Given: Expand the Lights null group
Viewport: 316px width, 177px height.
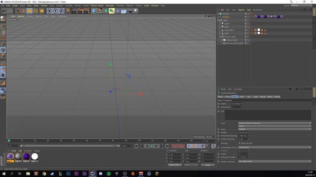Looking at the screenshot, I should [x=218, y=20].
